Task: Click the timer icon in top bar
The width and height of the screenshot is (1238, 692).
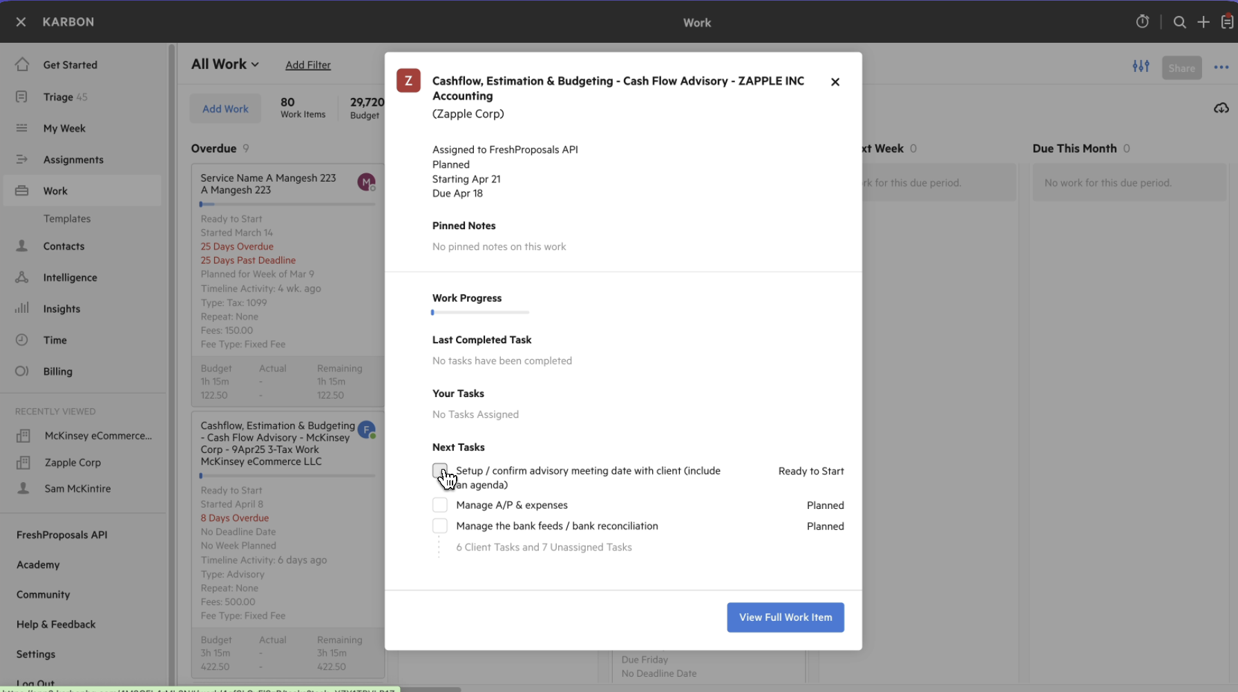Action: click(1142, 22)
